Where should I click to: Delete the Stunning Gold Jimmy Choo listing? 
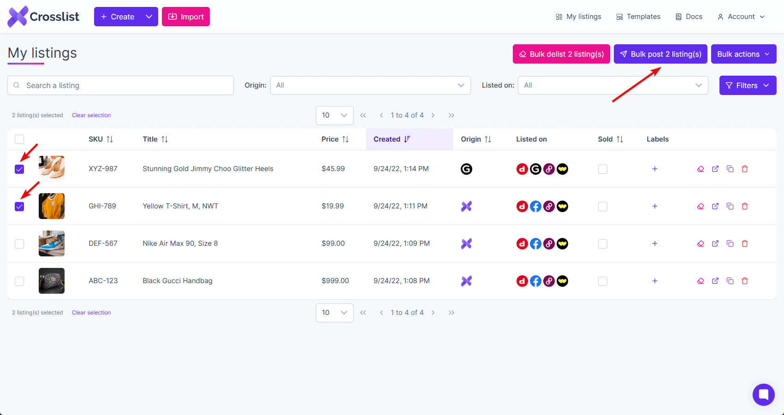point(745,169)
